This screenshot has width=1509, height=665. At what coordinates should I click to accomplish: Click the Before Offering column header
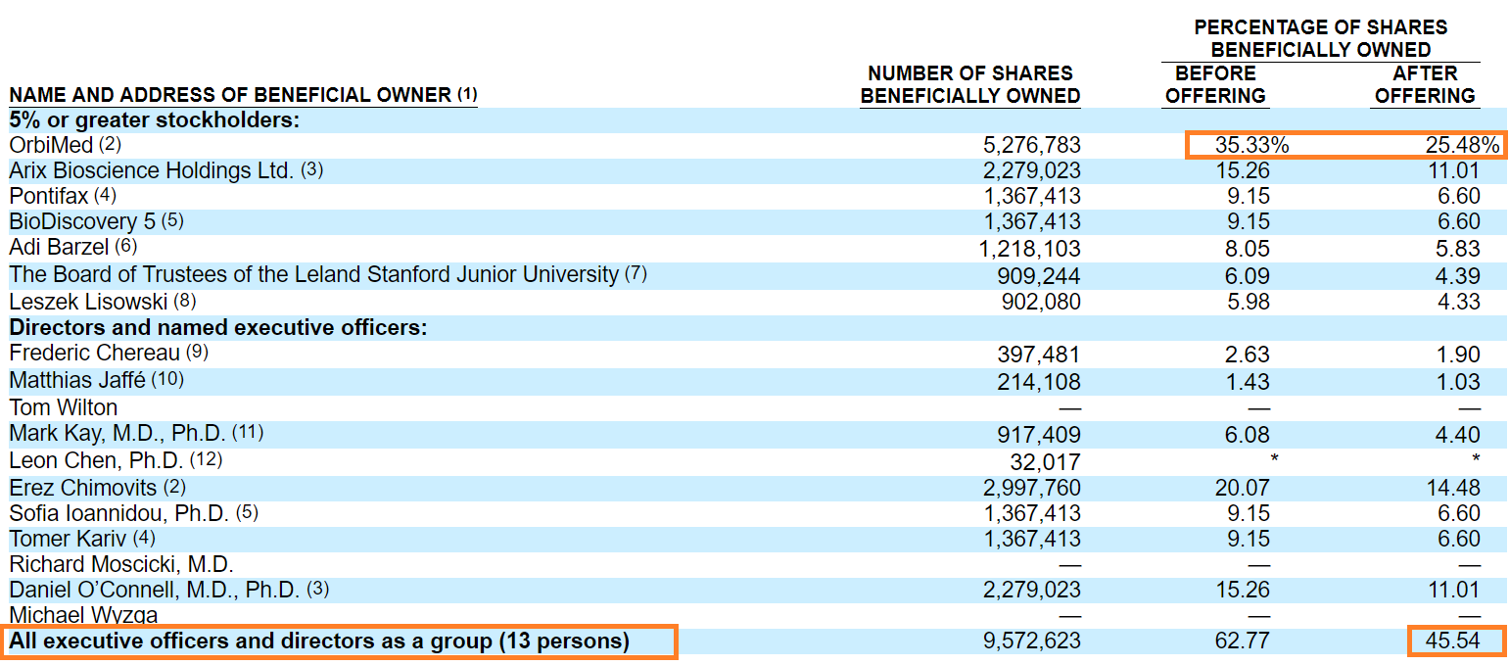[1214, 84]
